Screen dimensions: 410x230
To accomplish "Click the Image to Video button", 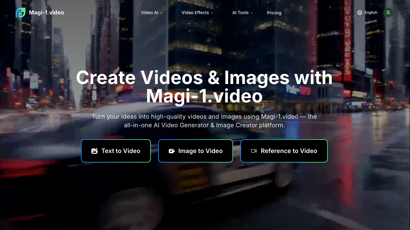I will pos(196,151).
